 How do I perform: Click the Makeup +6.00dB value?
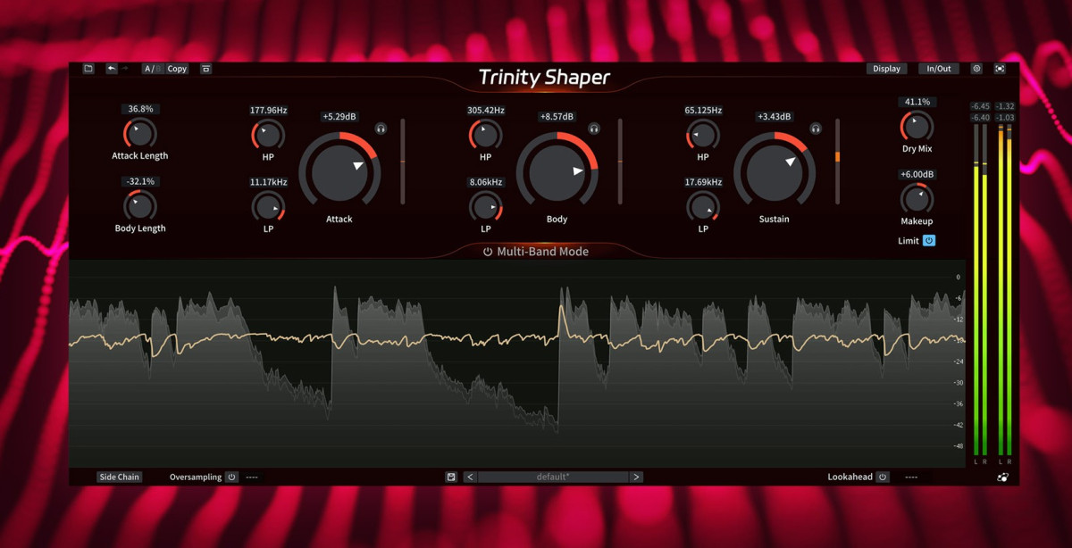coord(917,175)
